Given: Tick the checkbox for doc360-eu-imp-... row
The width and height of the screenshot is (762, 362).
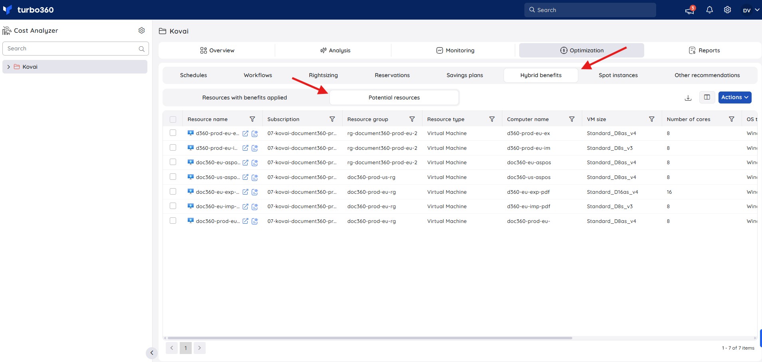Looking at the screenshot, I should tap(173, 206).
